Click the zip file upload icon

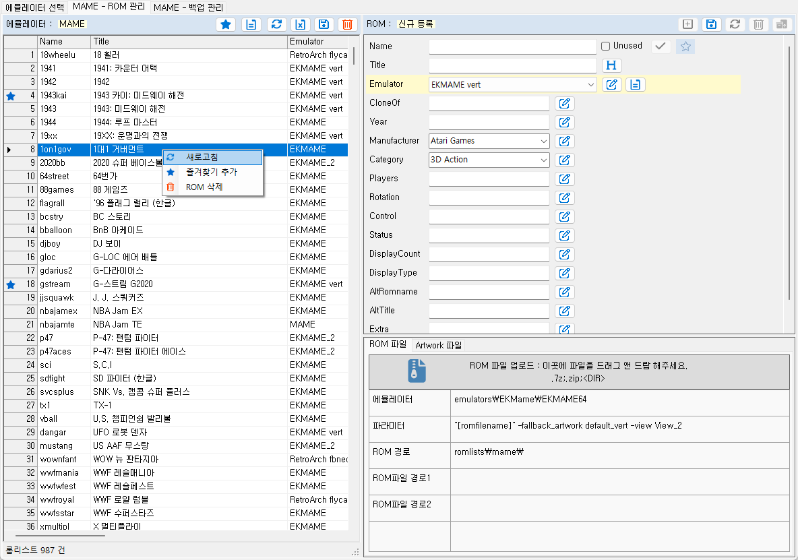pos(417,371)
